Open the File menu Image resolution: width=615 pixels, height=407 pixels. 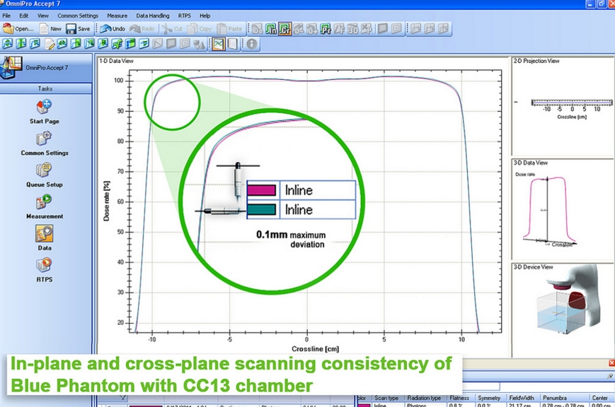pos(6,16)
